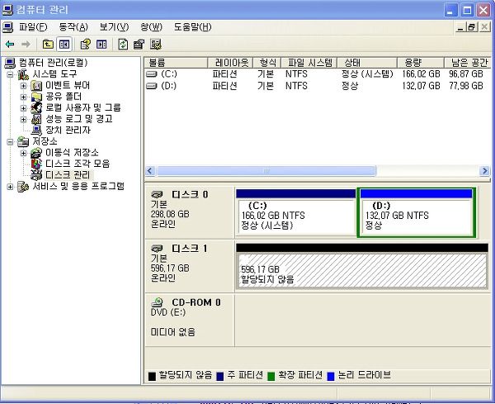Click the Disk properties toolbar icon
Image resolution: width=495 pixels, height=404 pixels.
pyautogui.click(x=139, y=45)
